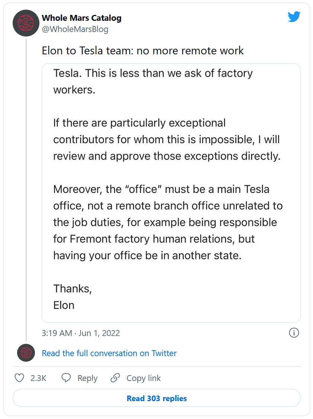Click the word 'Moreover' in the email image

coord(77,189)
